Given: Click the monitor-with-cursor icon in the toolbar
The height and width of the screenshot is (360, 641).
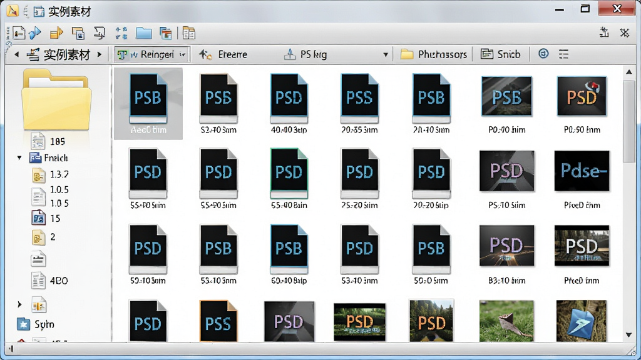Looking at the screenshot, I should click(100, 33).
